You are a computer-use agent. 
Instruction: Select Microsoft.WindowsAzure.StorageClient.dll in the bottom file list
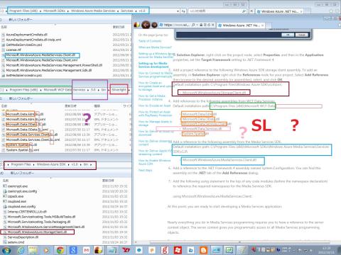37,232
